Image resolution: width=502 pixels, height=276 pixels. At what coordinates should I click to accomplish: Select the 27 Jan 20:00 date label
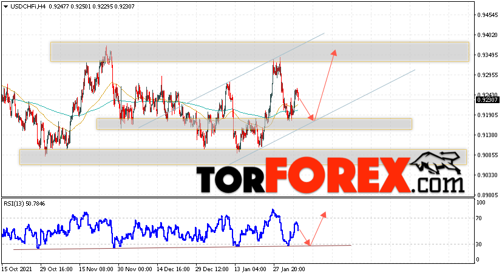coord(289,269)
